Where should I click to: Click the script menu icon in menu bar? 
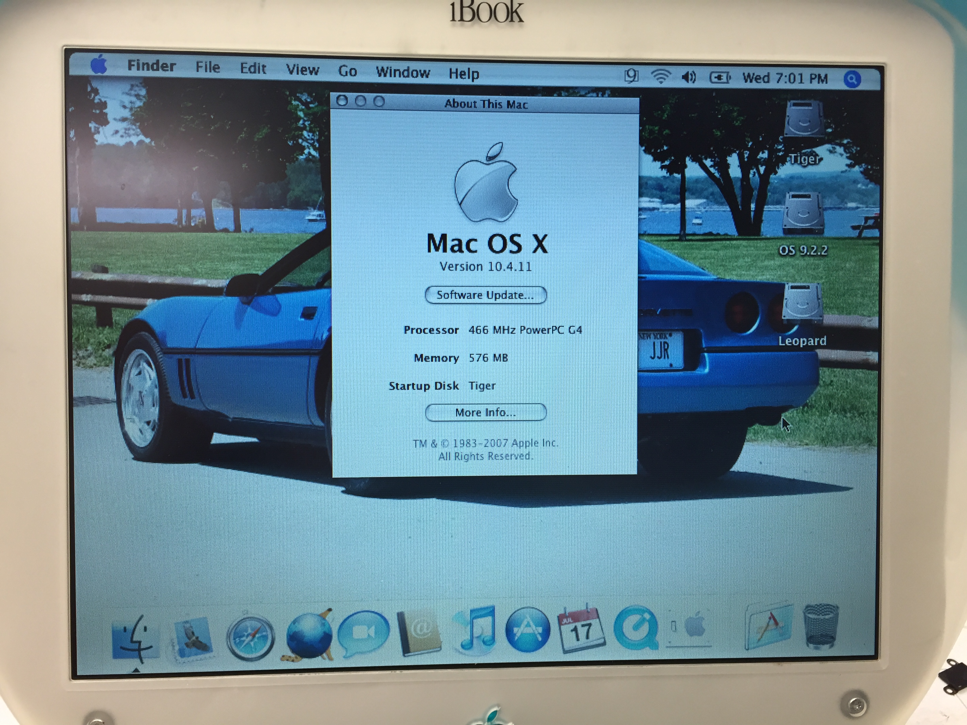631,76
